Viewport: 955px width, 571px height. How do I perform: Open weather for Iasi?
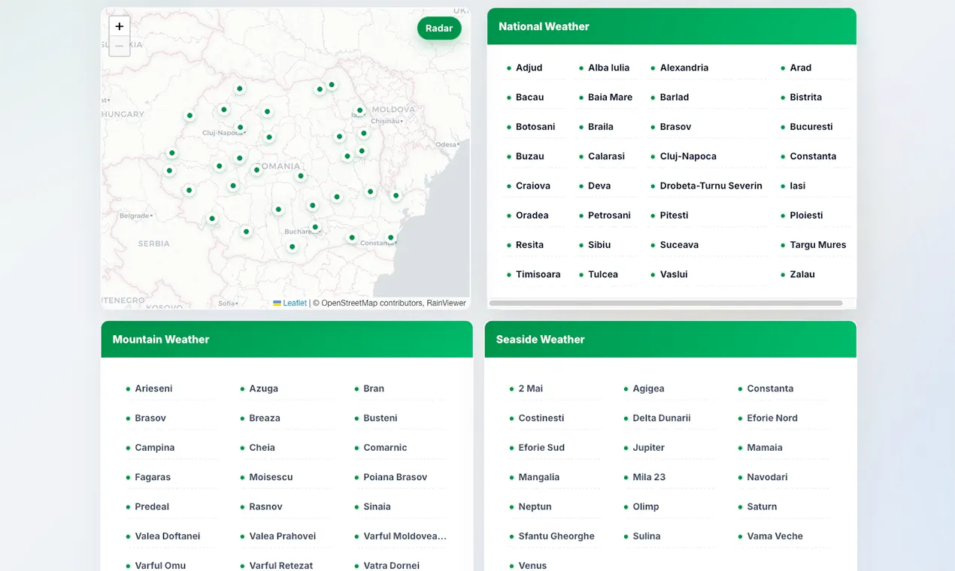click(797, 186)
